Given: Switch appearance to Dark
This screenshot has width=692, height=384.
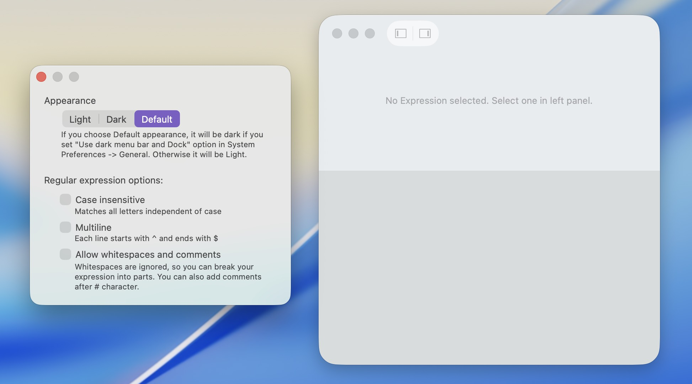Looking at the screenshot, I should click(x=116, y=119).
